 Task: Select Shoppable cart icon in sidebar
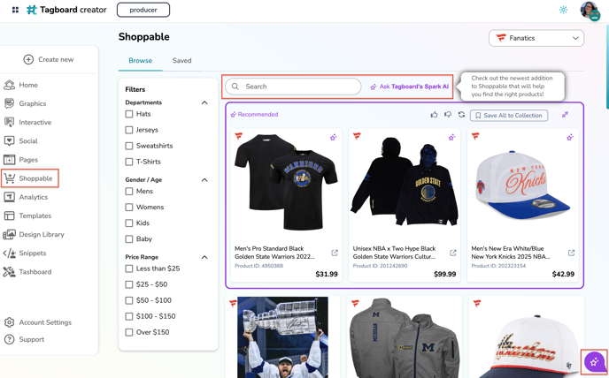10,178
